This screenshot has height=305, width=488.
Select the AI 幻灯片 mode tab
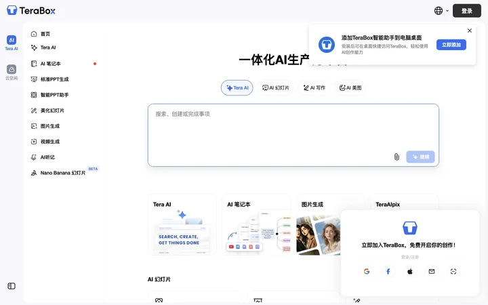pyautogui.click(x=275, y=87)
